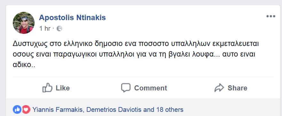Viewport: 282px width, 116px height.
Task: Click the '1 hr' post timestamp
Action: [45, 28]
